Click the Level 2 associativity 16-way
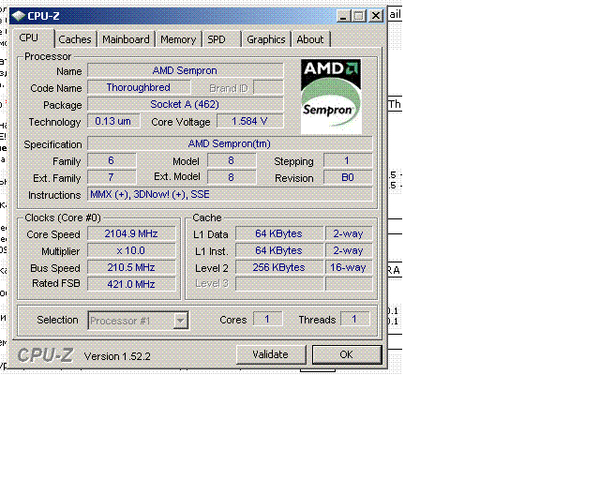This screenshot has width=600, height=480. 348,267
